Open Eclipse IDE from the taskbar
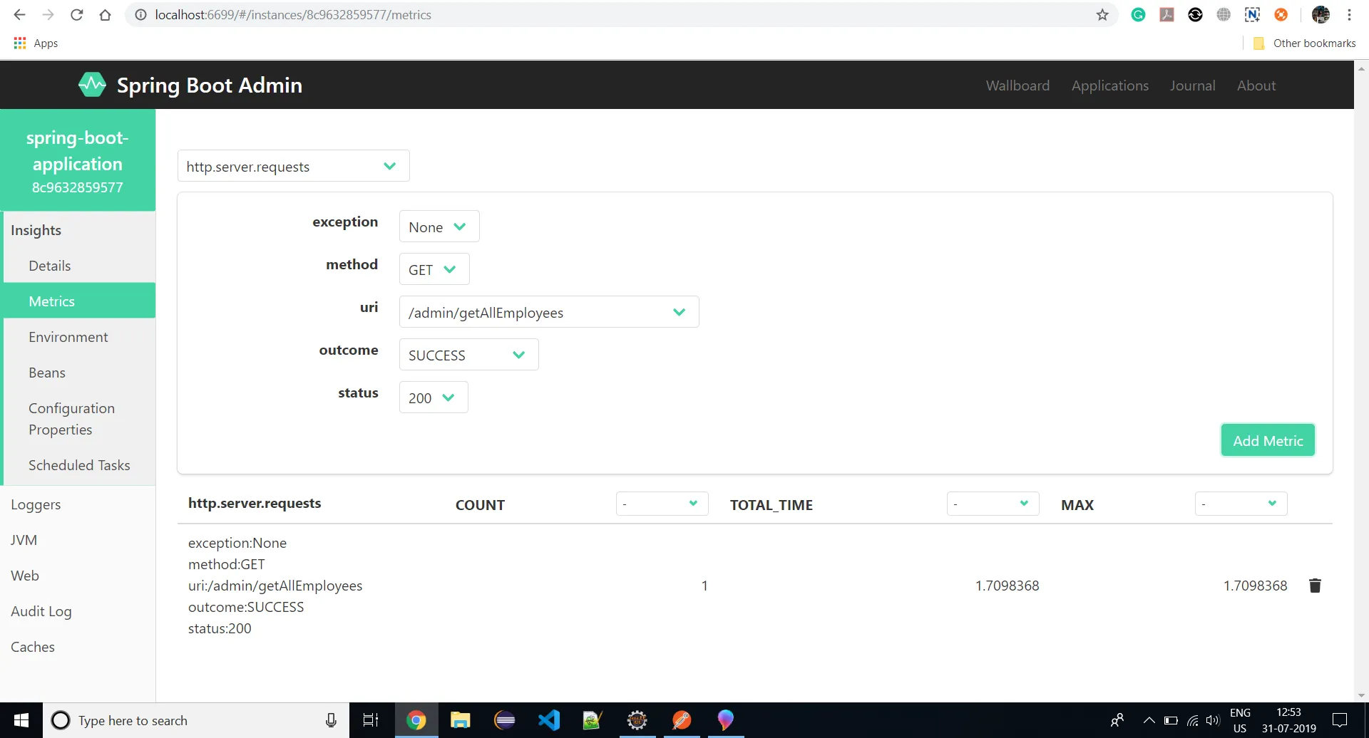 click(504, 720)
